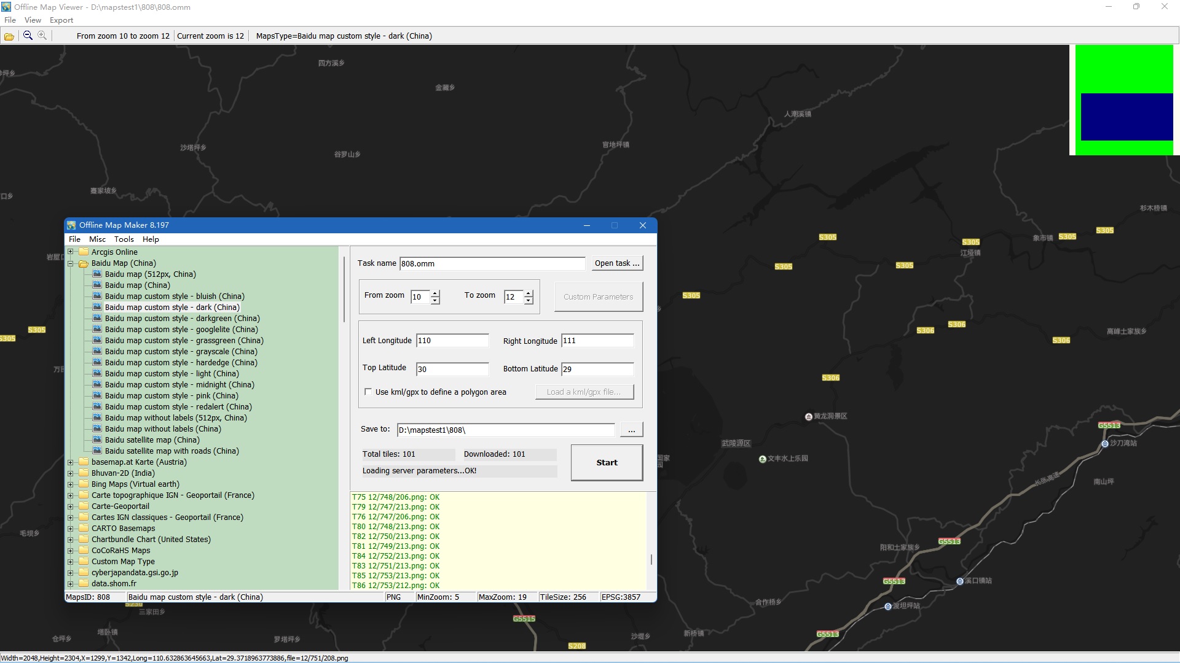This screenshot has width=1180, height=663.
Task: Enable Use kml/gpx to define polygon area
Action: point(368,392)
